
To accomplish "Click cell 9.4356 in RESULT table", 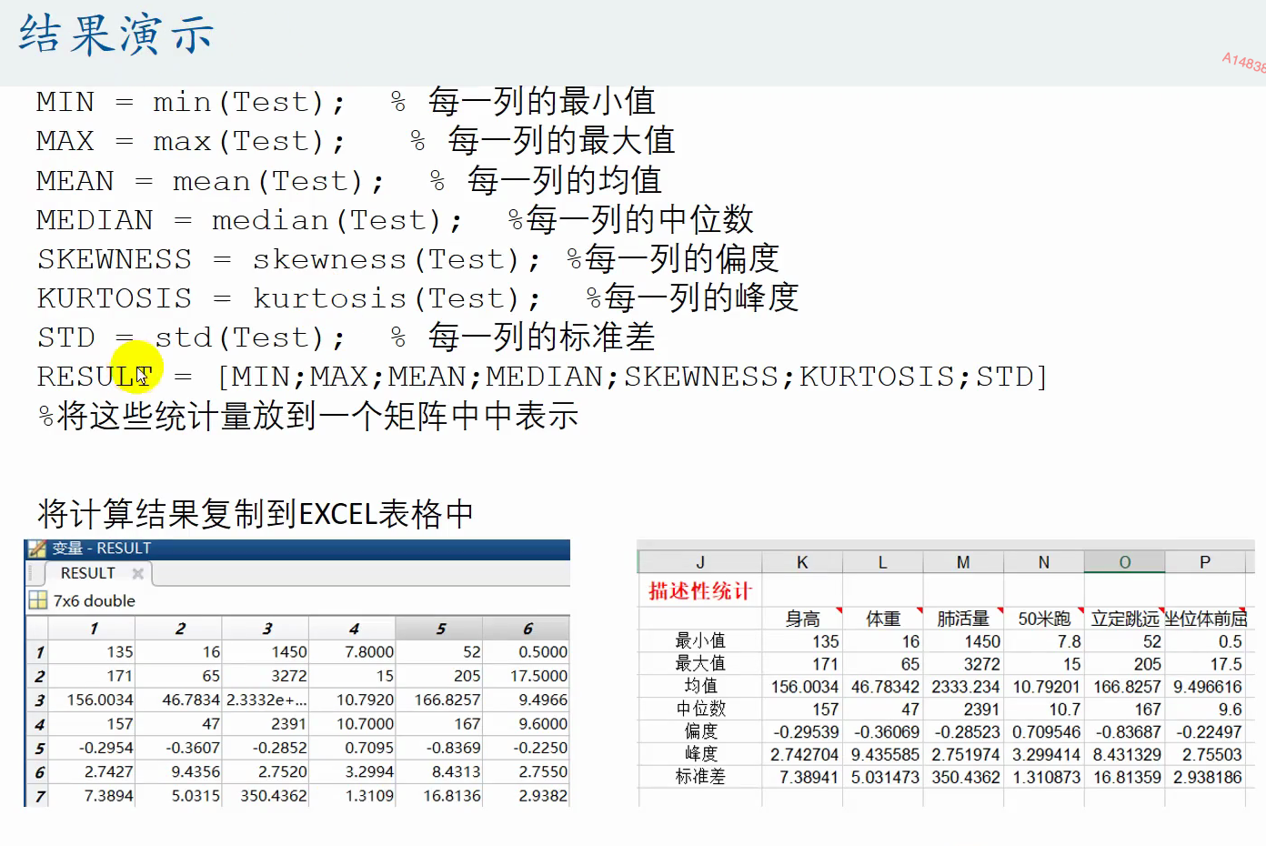I will 179,771.
